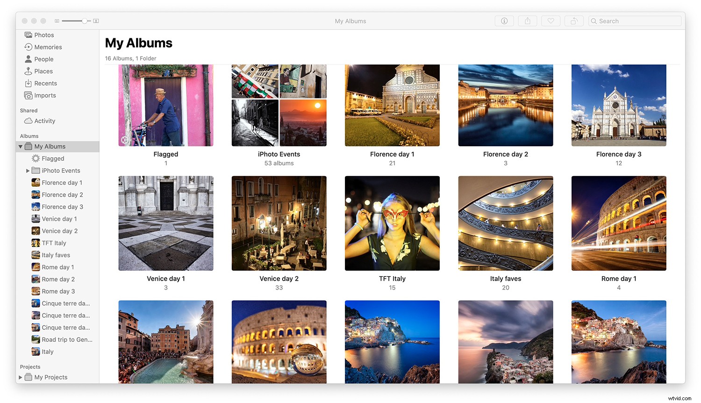Switch to small thumbnails left of zoom slider
This screenshot has width=701, height=403.
click(x=57, y=21)
